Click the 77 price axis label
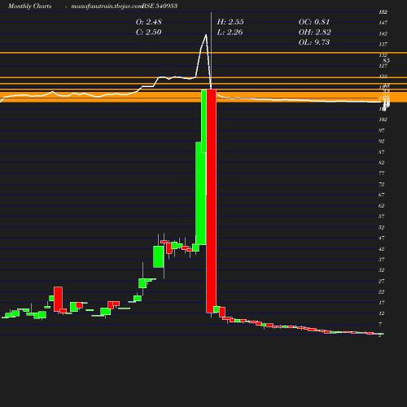 (x=382, y=173)
